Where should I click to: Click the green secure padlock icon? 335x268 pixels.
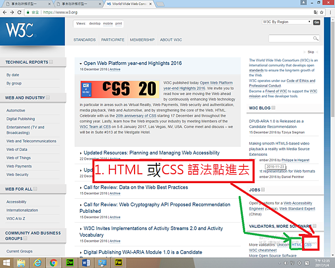click(28, 12)
